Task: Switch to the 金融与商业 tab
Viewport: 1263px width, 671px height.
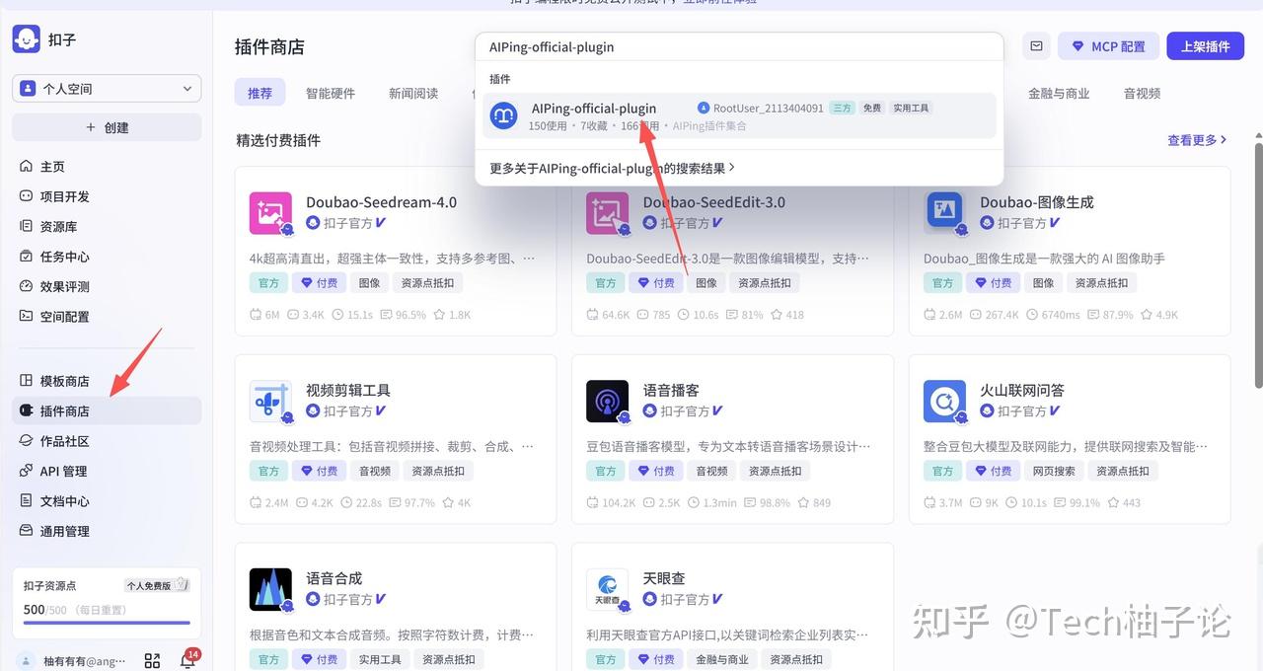Action: coord(1059,93)
